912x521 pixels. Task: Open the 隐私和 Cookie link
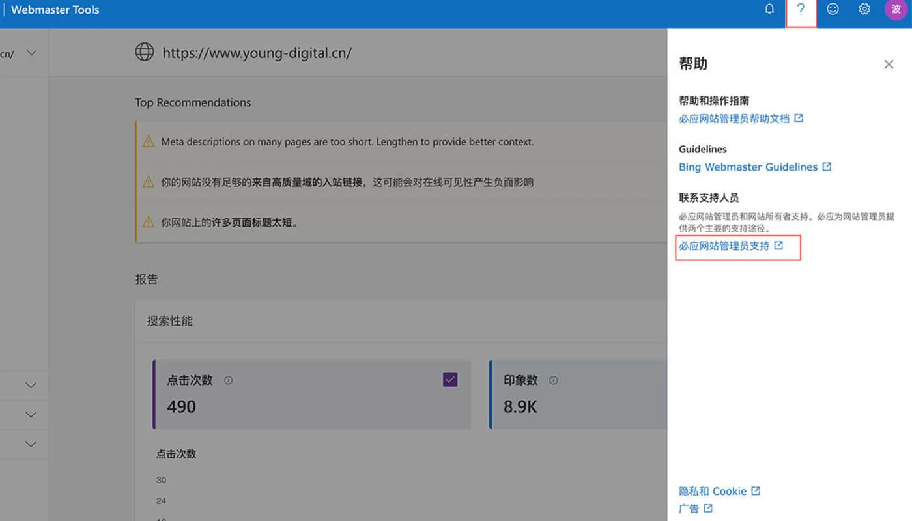[713, 491]
